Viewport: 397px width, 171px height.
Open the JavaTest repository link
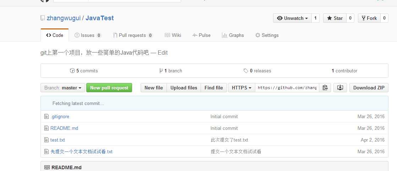(99, 18)
